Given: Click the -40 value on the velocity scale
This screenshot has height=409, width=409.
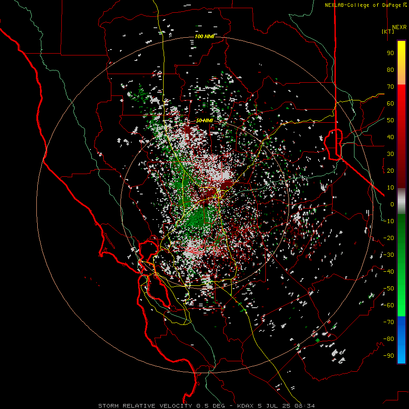Looking at the screenshot, I should (x=389, y=272).
